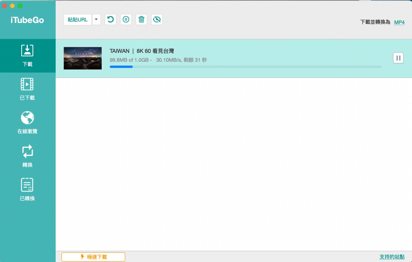Viewport: 412px width, 262px height.
Task: Click the iTubeGo logo text
Action: click(27, 20)
